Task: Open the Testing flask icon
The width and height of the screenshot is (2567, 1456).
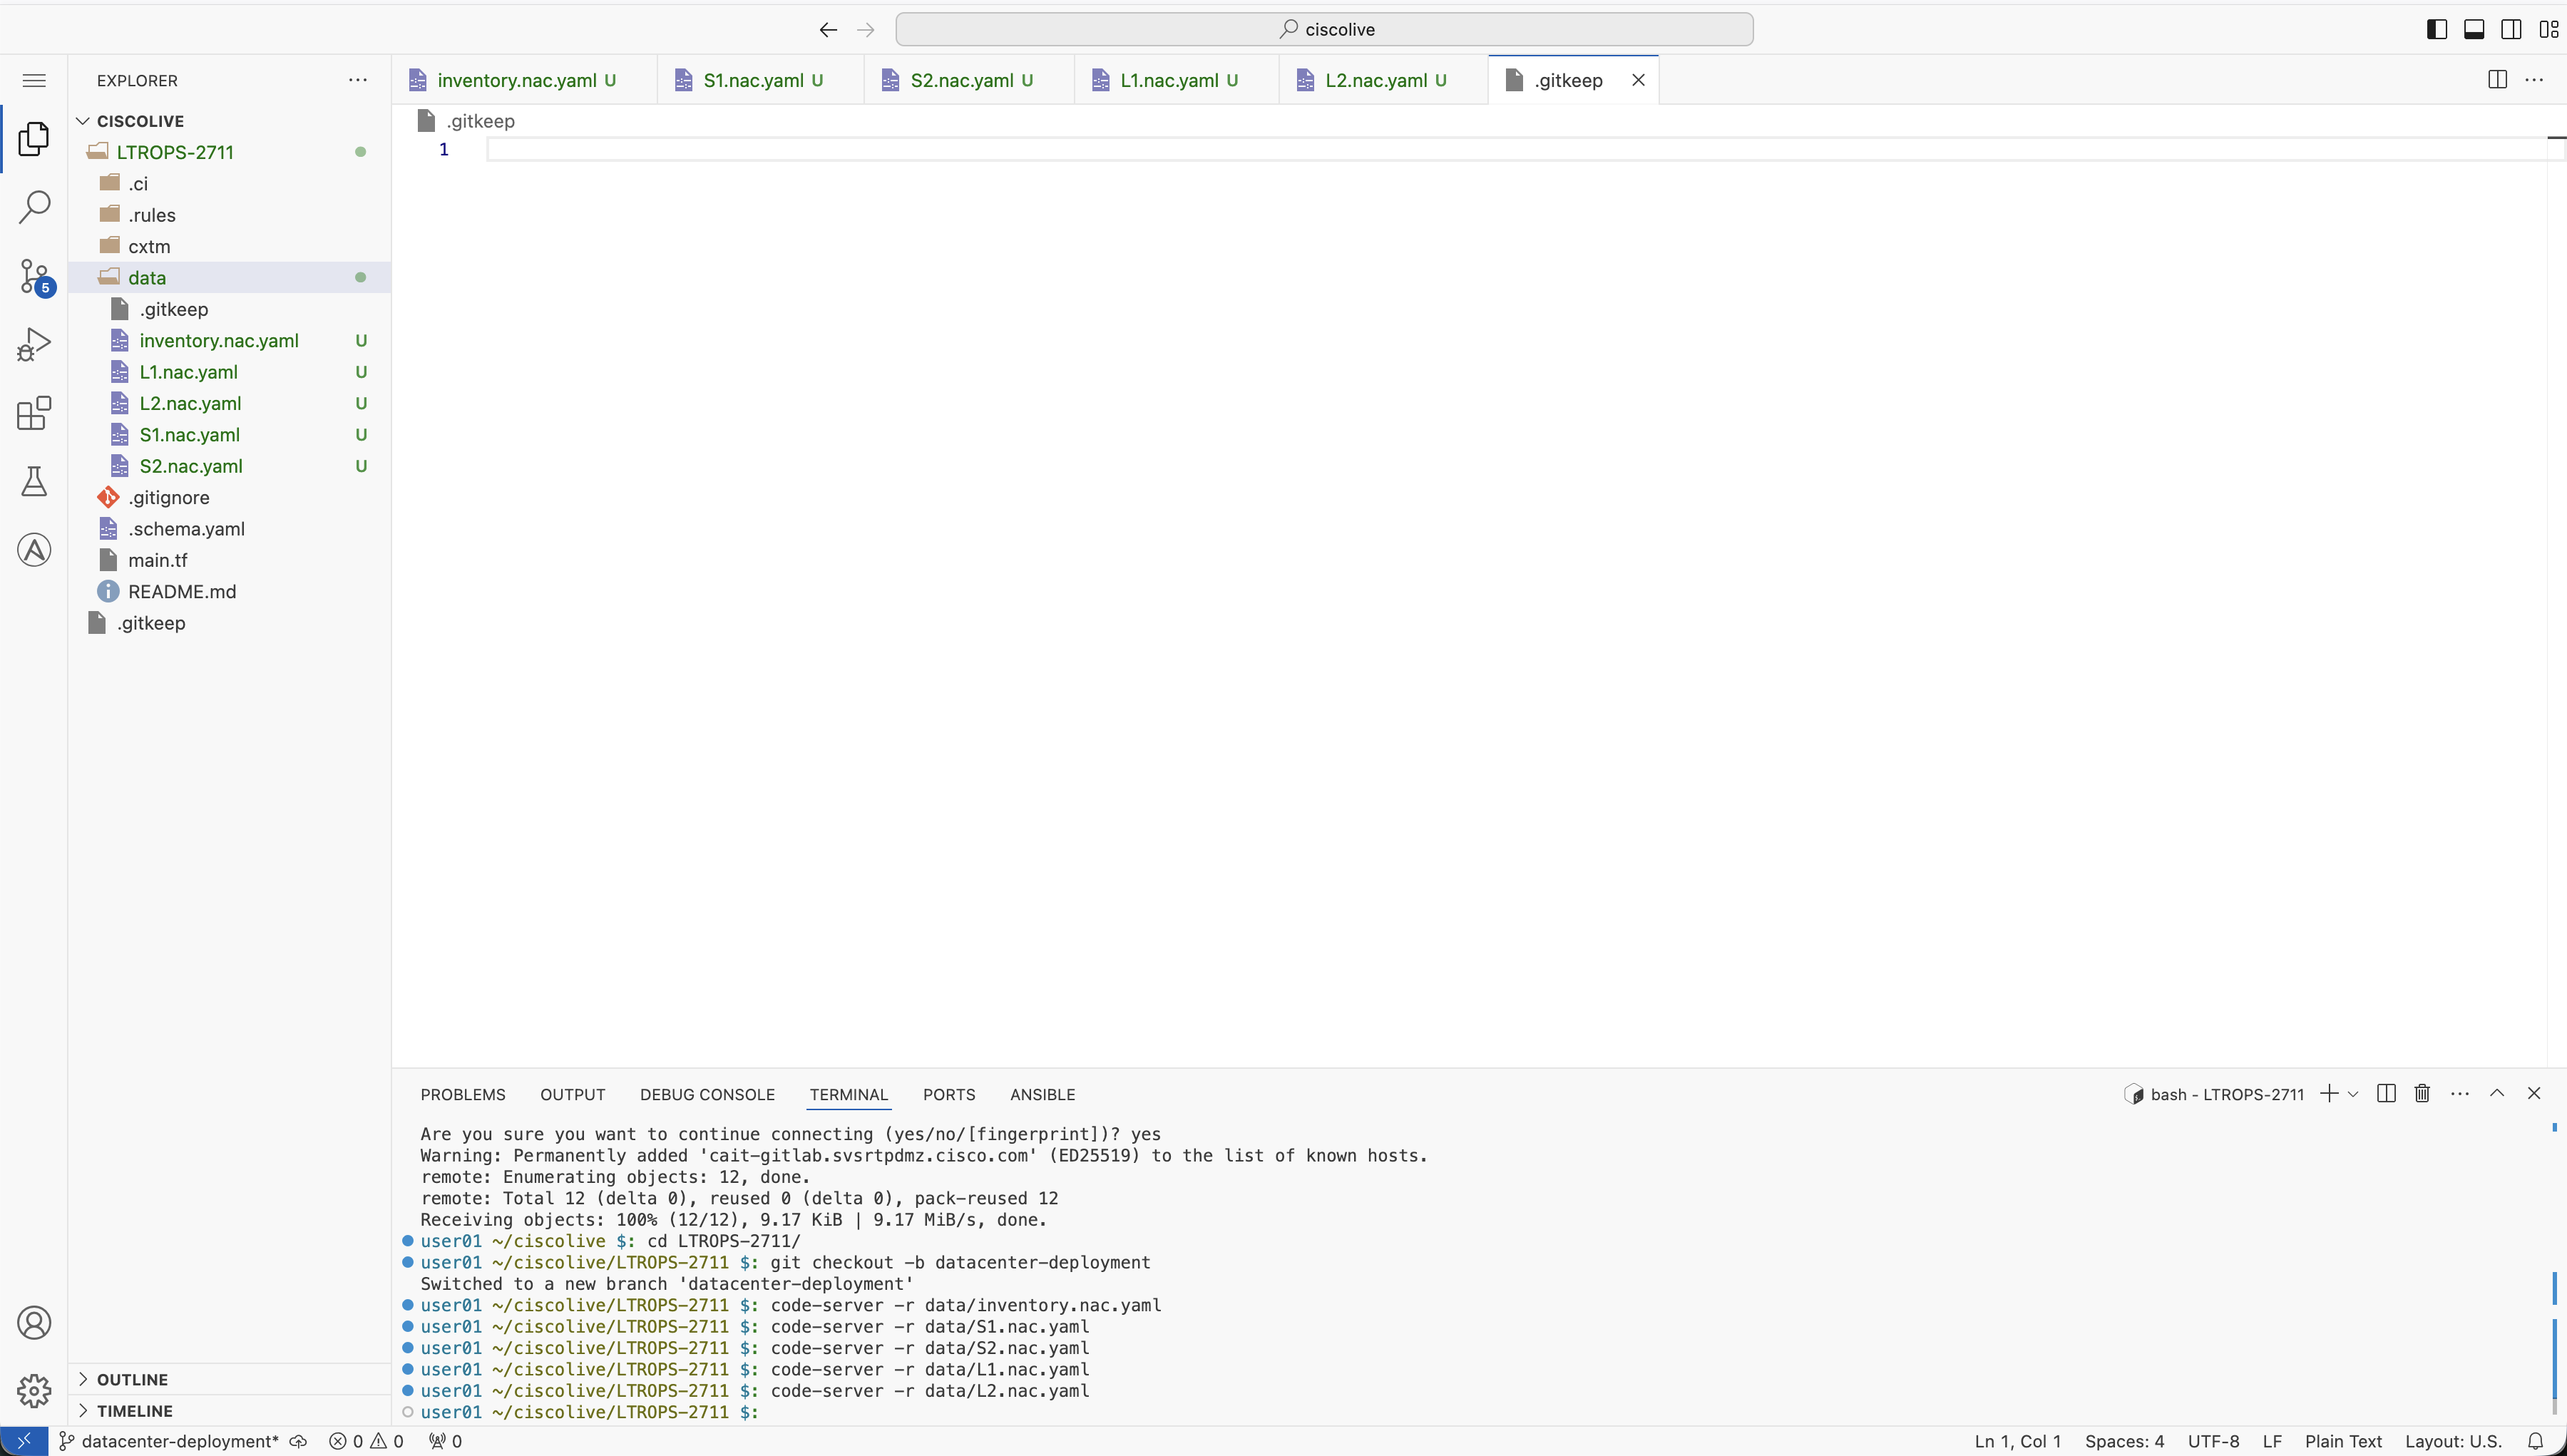Action: (x=34, y=481)
